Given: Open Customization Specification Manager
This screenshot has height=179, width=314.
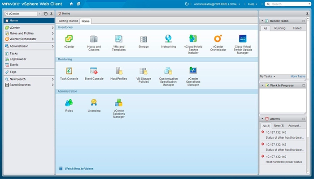Looking at the screenshot, I should pyautogui.click(x=168, y=71).
